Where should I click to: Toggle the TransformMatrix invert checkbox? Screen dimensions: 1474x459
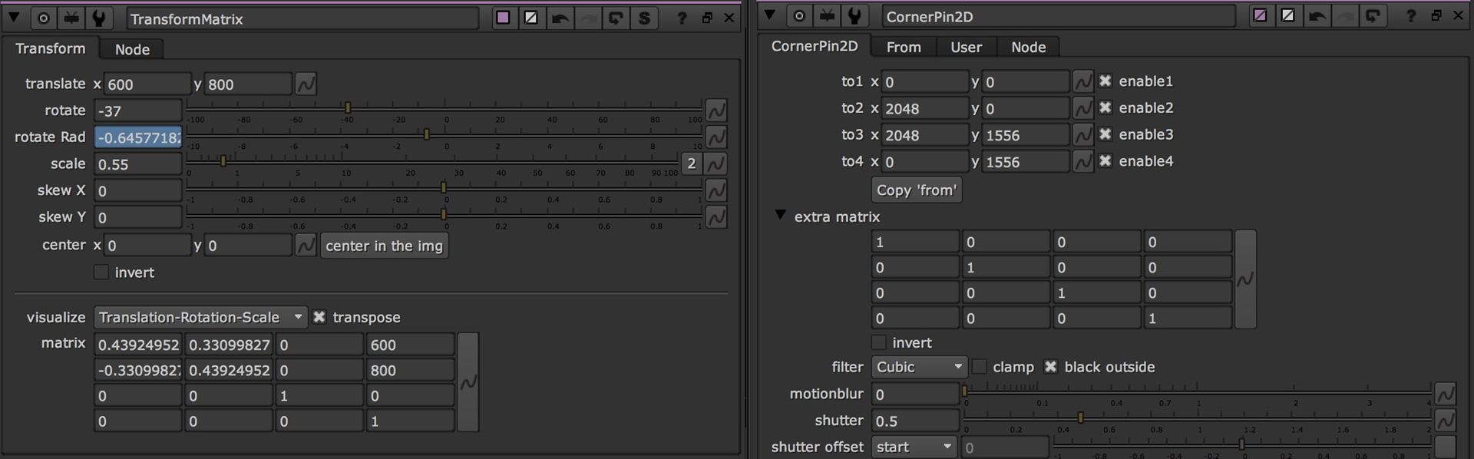pyautogui.click(x=101, y=272)
